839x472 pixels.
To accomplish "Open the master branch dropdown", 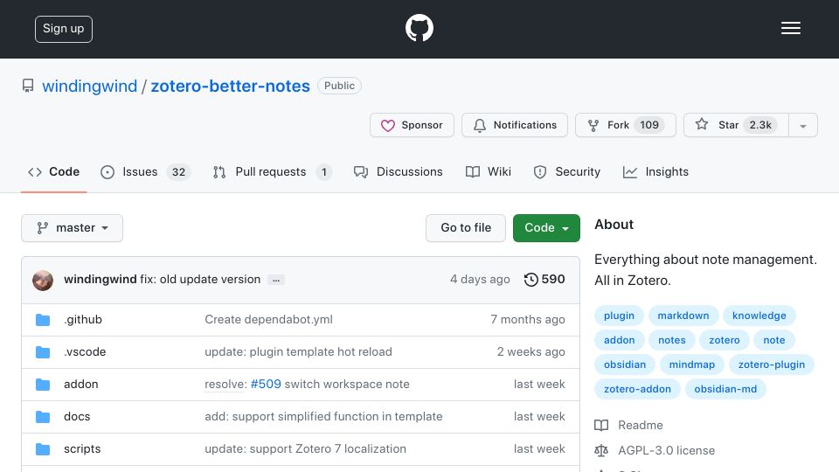I will point(73,228).
